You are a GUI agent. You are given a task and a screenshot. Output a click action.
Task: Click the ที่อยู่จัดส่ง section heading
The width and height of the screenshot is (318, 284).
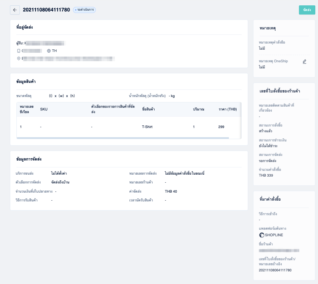pos(24,27)
